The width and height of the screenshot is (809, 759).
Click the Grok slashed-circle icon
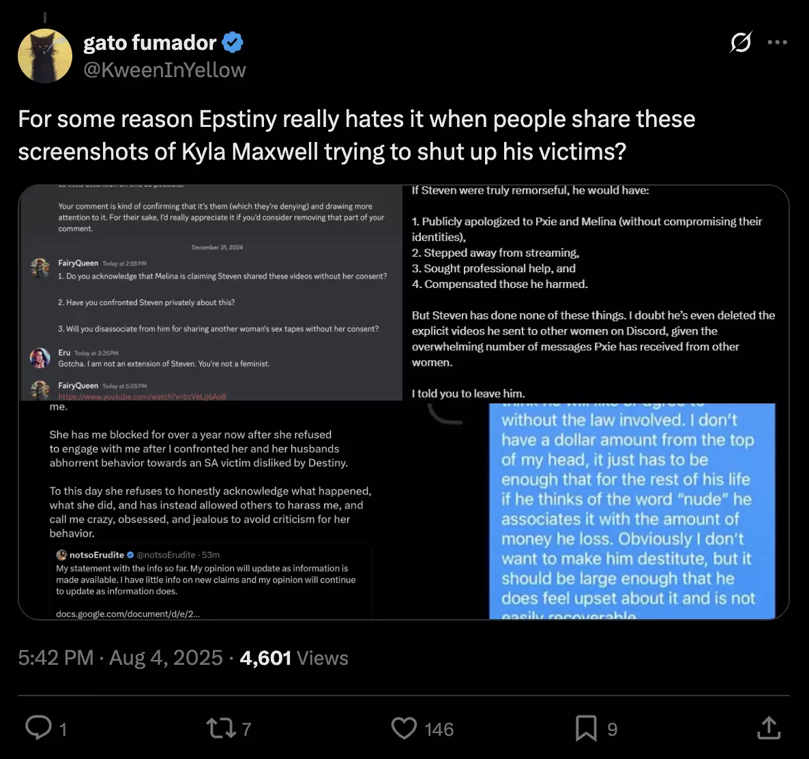741,42
